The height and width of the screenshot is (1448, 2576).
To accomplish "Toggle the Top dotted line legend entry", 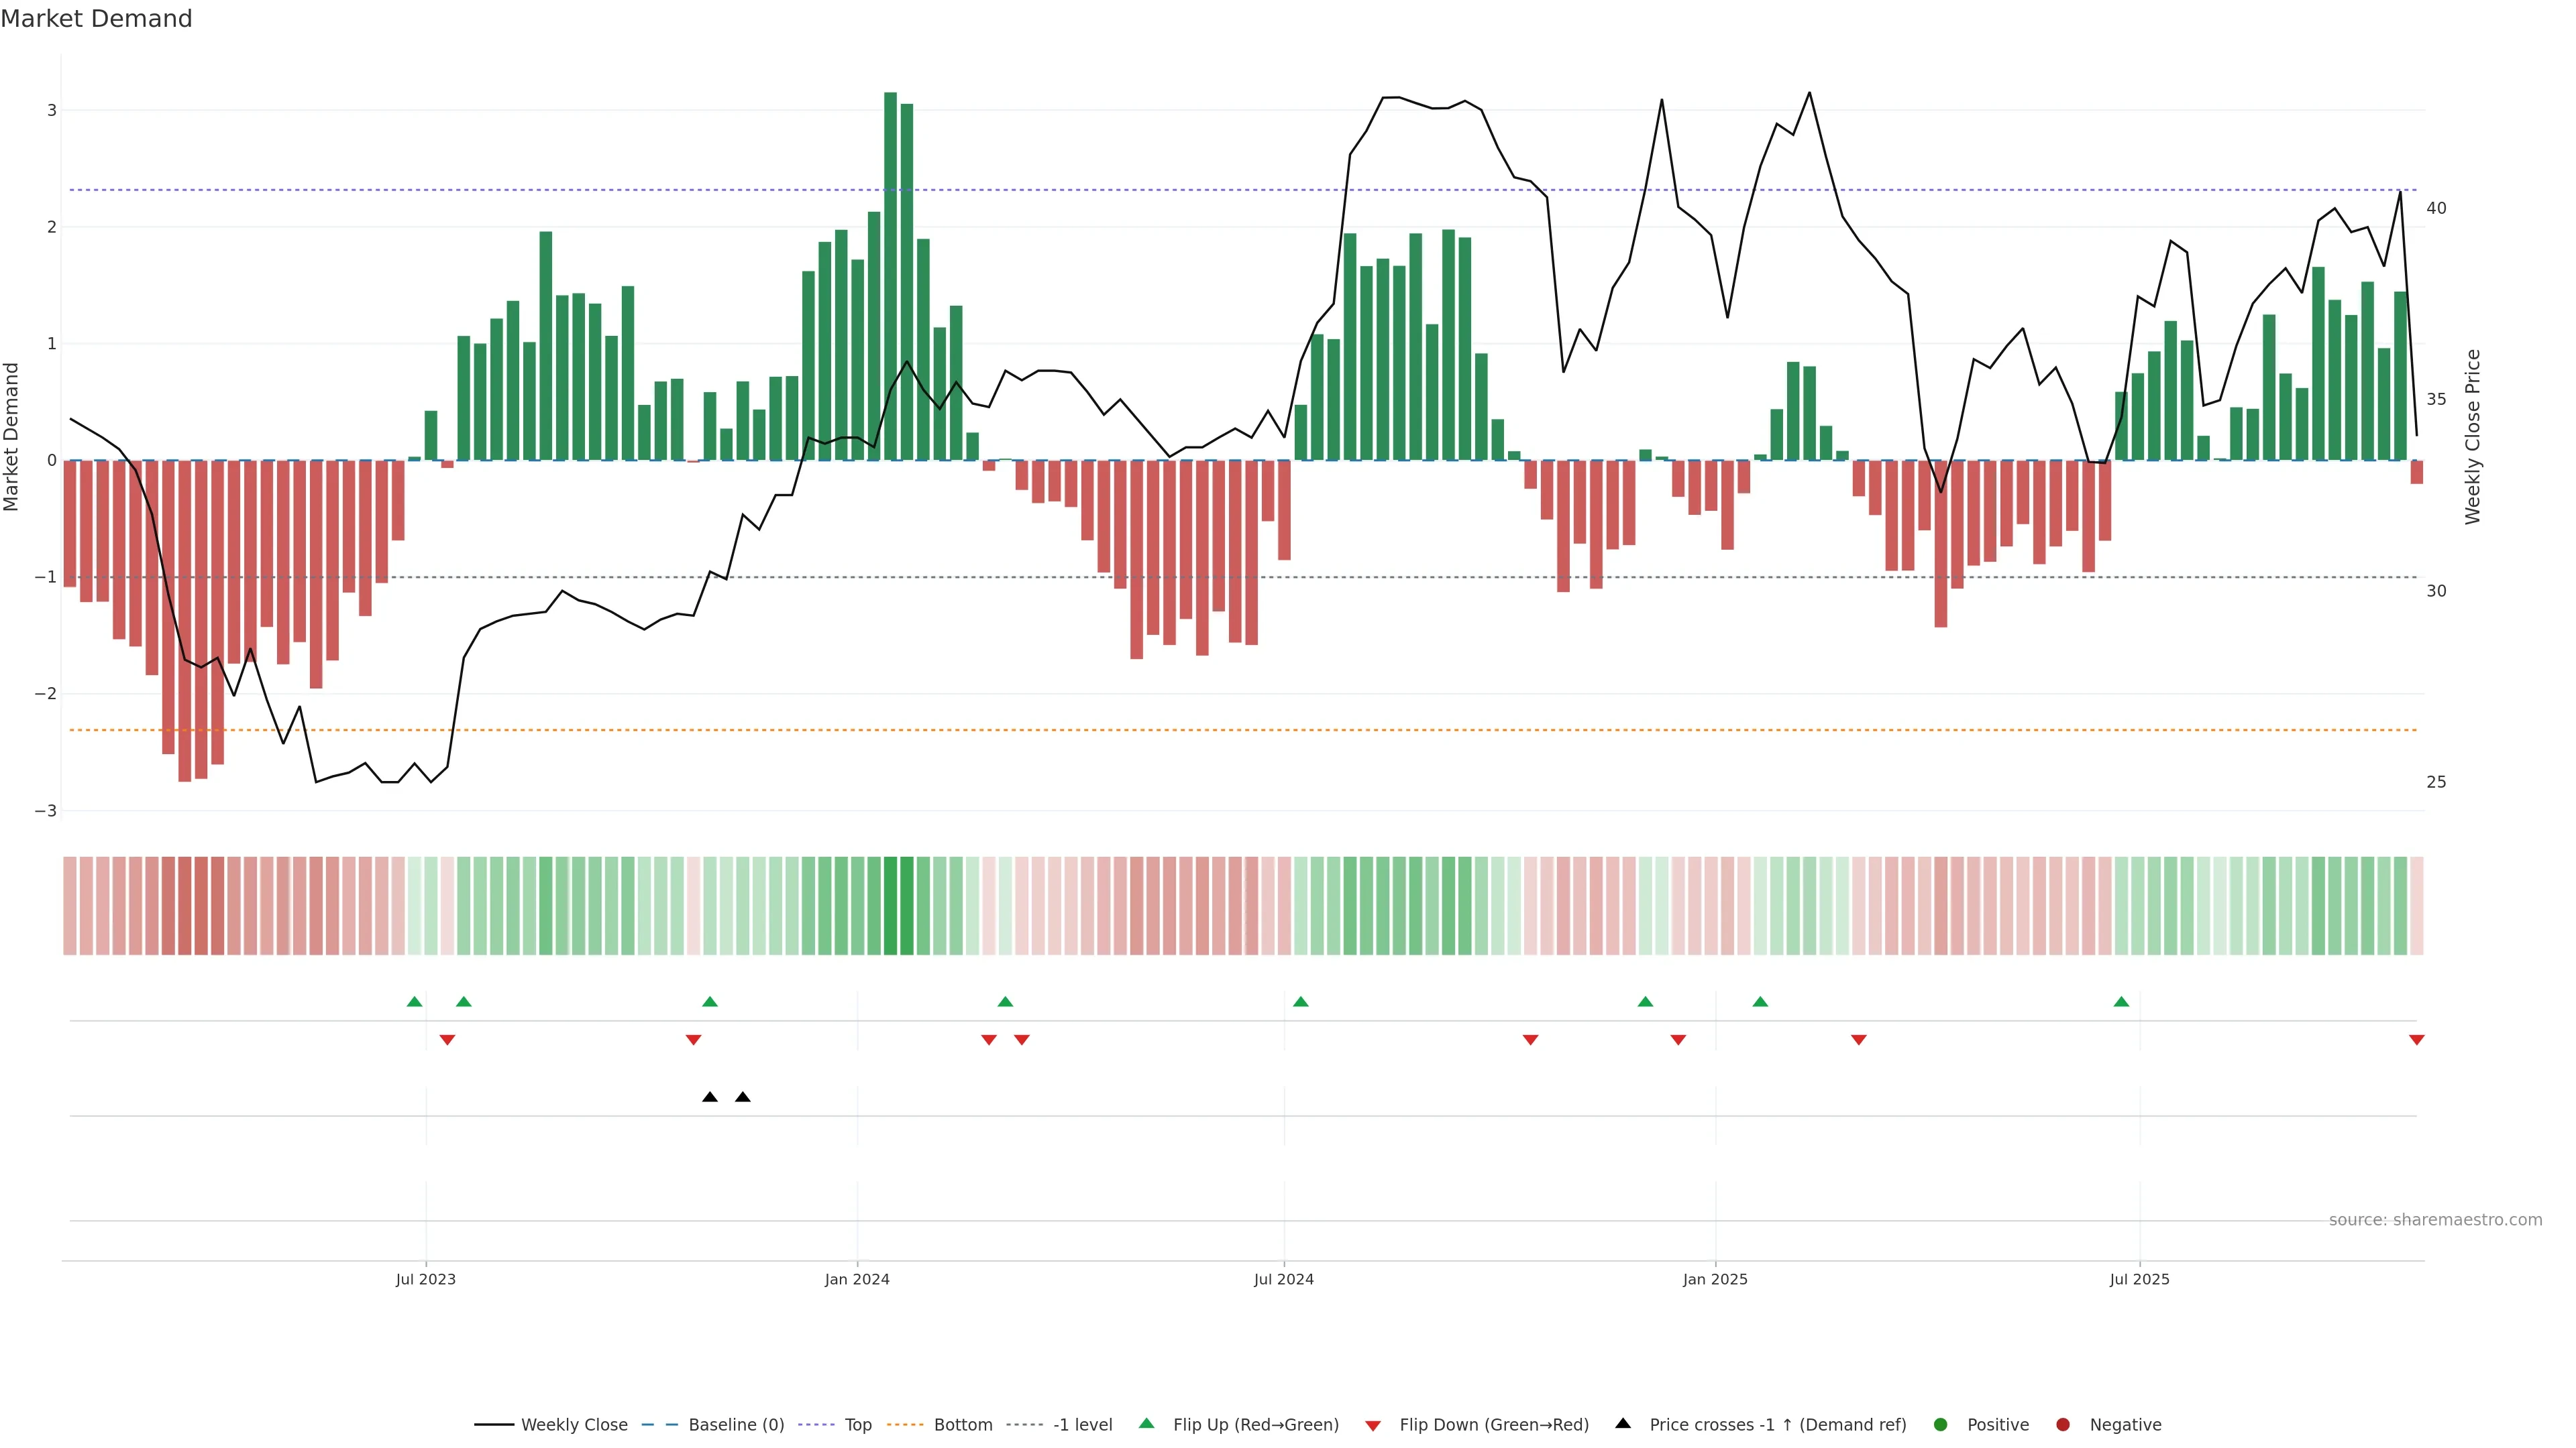I will point(857,1424).
